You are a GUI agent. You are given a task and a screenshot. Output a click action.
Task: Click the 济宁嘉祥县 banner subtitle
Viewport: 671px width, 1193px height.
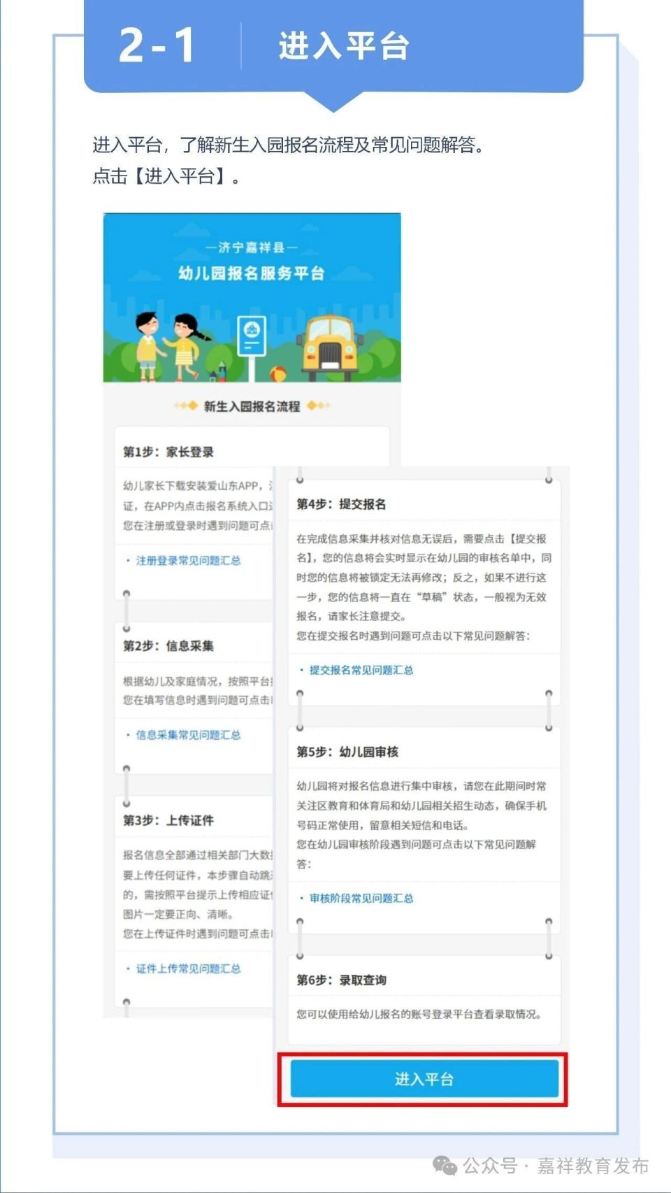click(x=252, y=248)
